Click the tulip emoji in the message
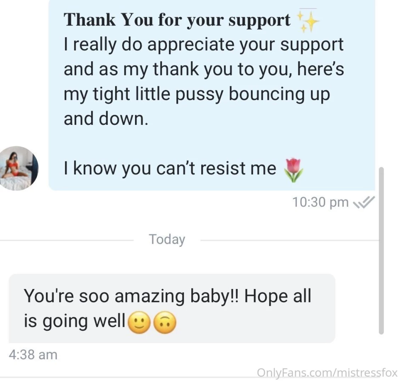 pos(293,169)
